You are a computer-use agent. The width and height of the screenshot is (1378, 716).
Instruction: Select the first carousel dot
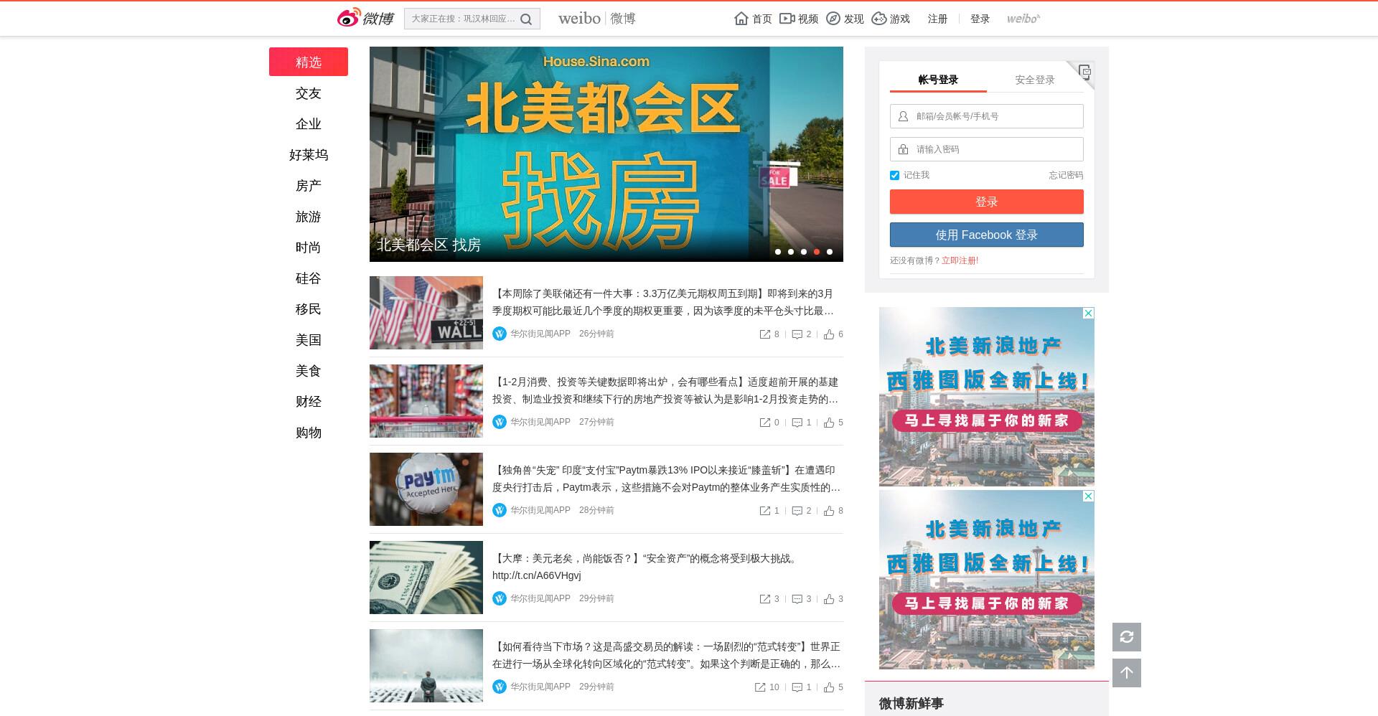[777, 252]
